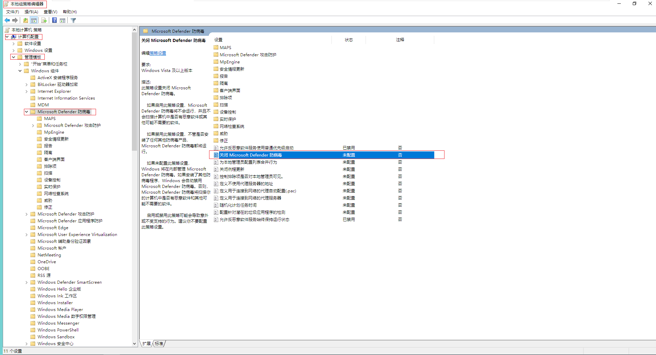Image resolution: width=656 pixels, height=355 pixels.
Task: Toggle the show/hide action pane icon
Action: [63, 20]
